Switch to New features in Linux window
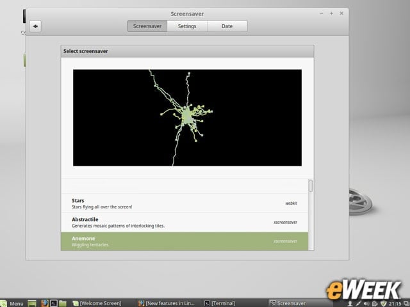Image resolution: width=410 pixels, height=307 pixels. (x=167, y=303)
